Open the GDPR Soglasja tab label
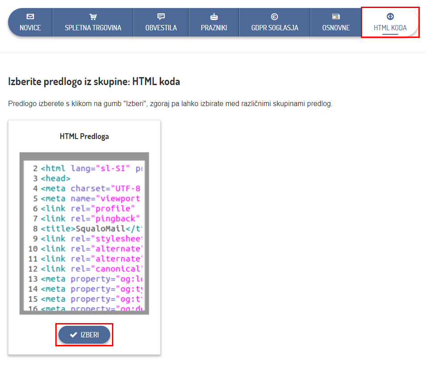This screenshot has width=426, height=365. point(274,28)
